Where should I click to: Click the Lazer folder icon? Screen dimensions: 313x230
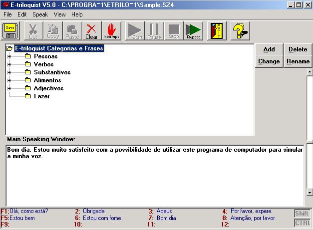click(x=28, y=96)
